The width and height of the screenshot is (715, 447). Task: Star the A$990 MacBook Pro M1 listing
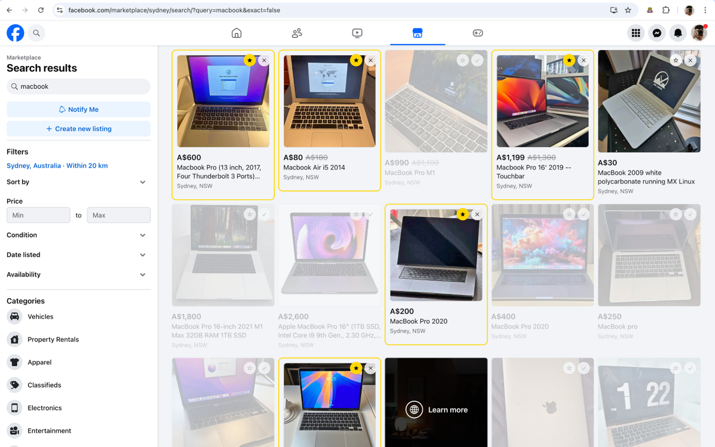(x=463, y=60)
